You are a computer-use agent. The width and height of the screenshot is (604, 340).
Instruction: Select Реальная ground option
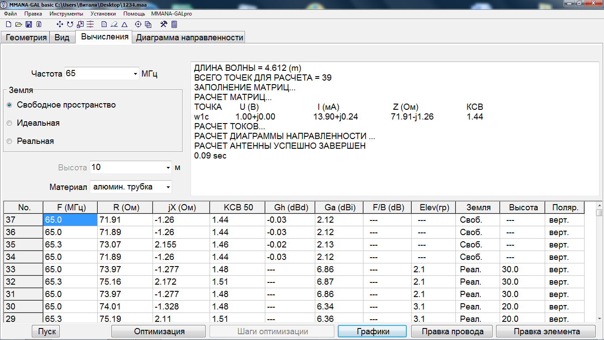(31, 141)
